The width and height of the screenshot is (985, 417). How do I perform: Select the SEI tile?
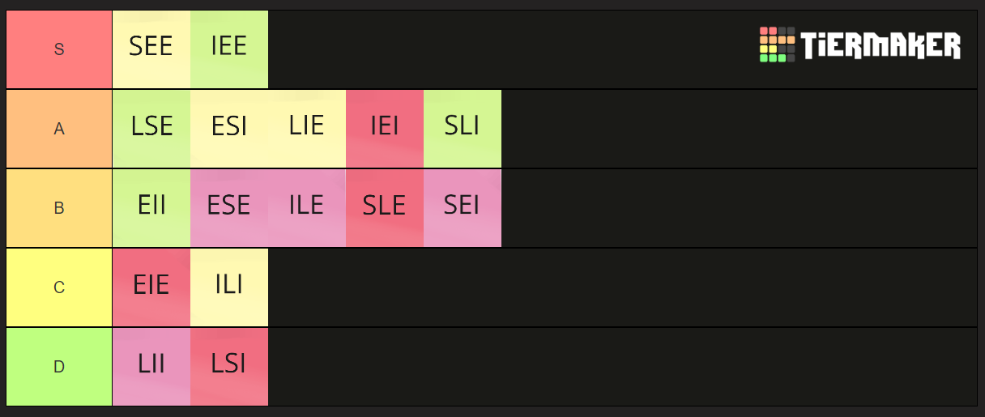point(463,208)
